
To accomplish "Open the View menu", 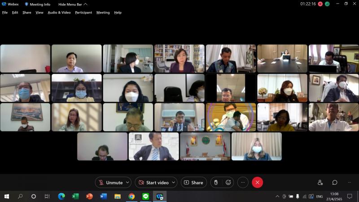I will [x=39, y=13].
